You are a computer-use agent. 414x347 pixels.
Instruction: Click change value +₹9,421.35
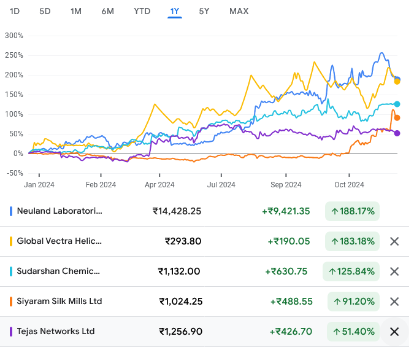pyautogui.click(x=286, y=211)
